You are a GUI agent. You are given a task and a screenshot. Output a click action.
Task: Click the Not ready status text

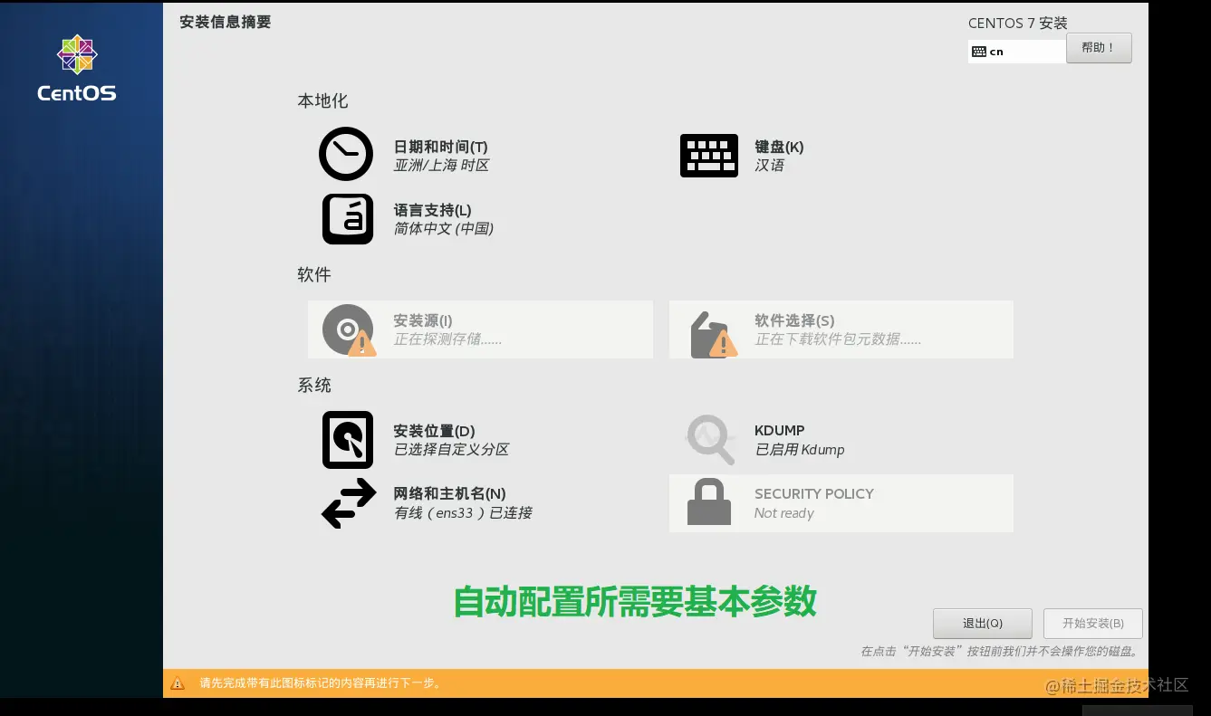784,513
